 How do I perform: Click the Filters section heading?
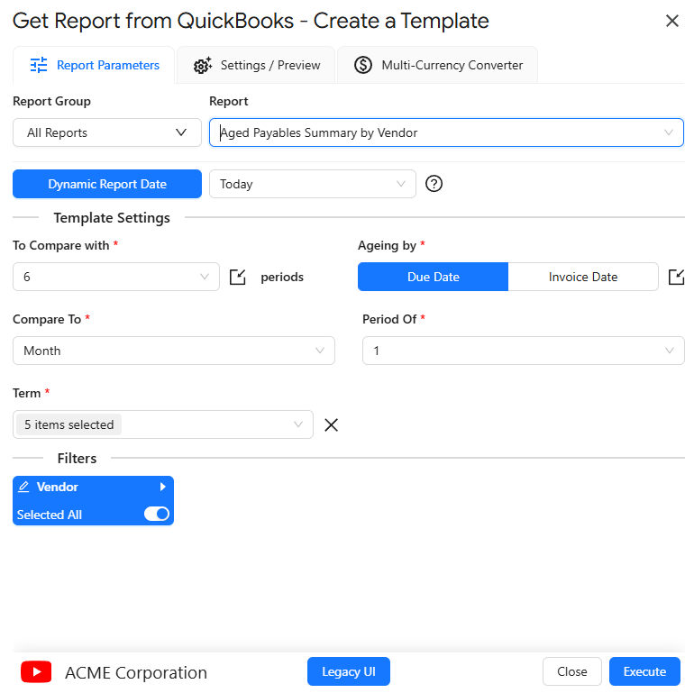pos(77,459)
